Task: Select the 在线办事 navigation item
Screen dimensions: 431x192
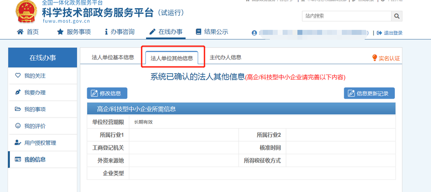Action: pyautogui.click(x=166, y=32)
